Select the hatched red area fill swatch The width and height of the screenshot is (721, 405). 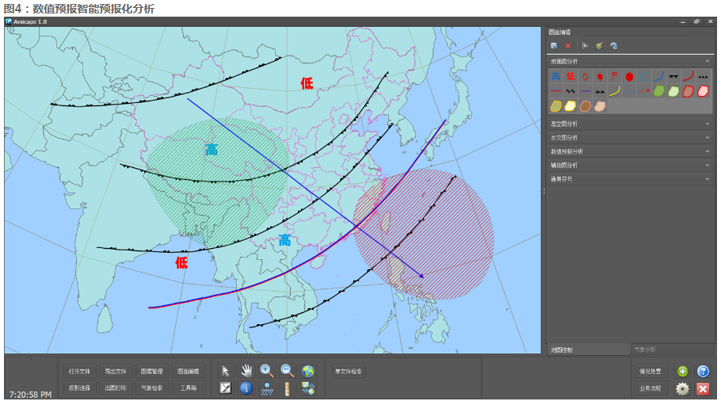[703, 91]
